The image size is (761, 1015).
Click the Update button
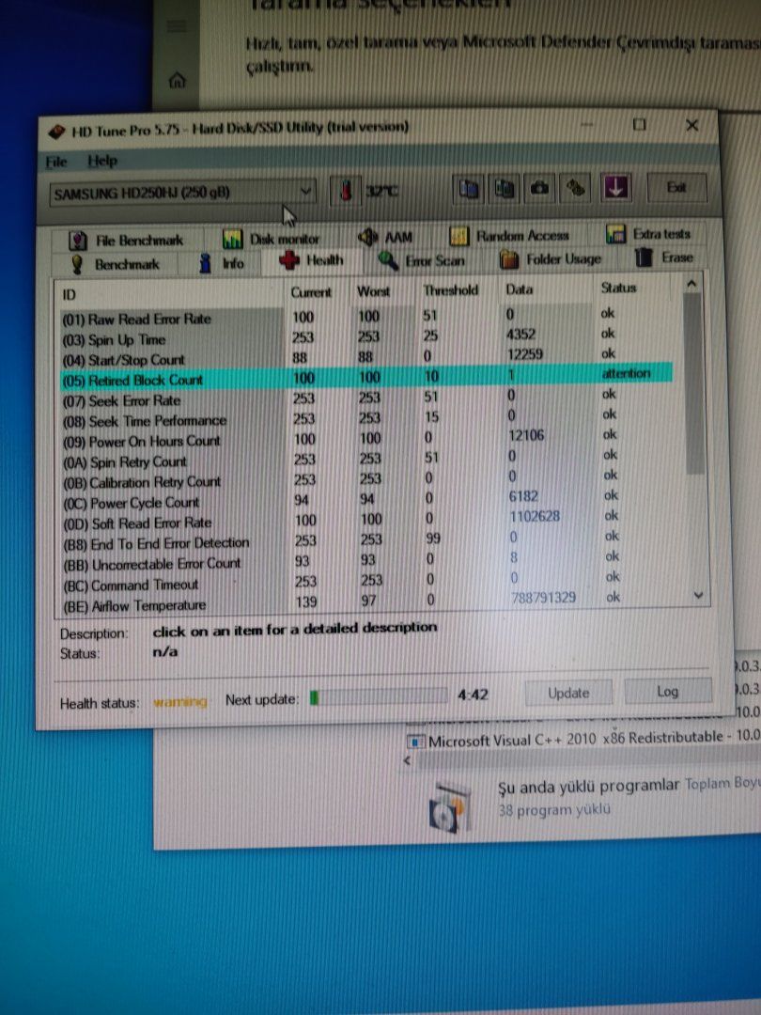(x=568, y=694)
